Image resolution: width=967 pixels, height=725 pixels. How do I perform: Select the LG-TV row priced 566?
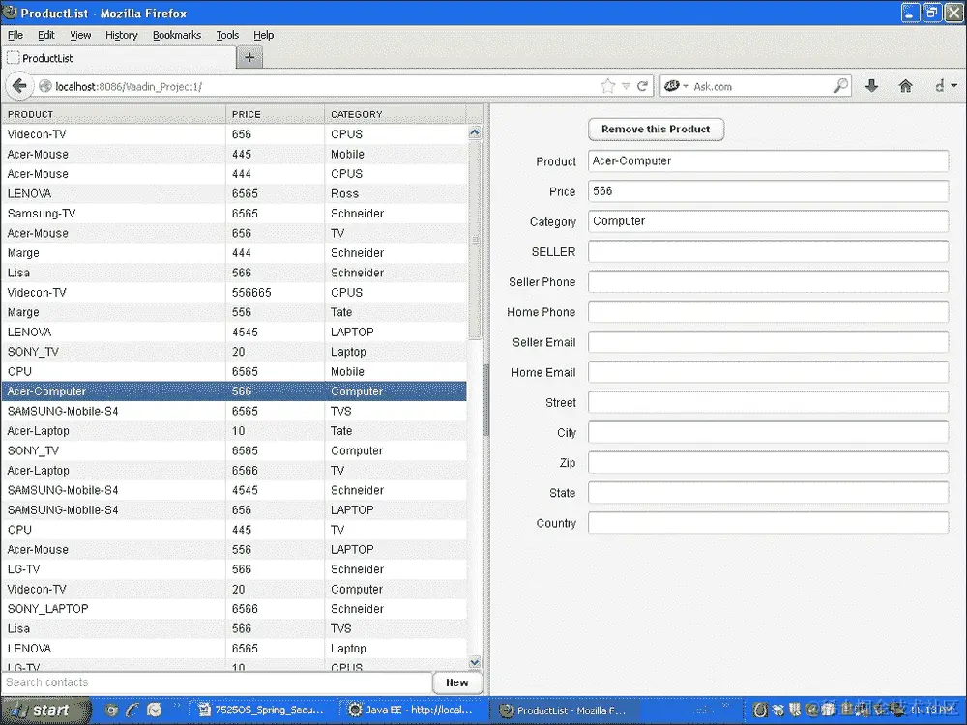tap(234, 569)
